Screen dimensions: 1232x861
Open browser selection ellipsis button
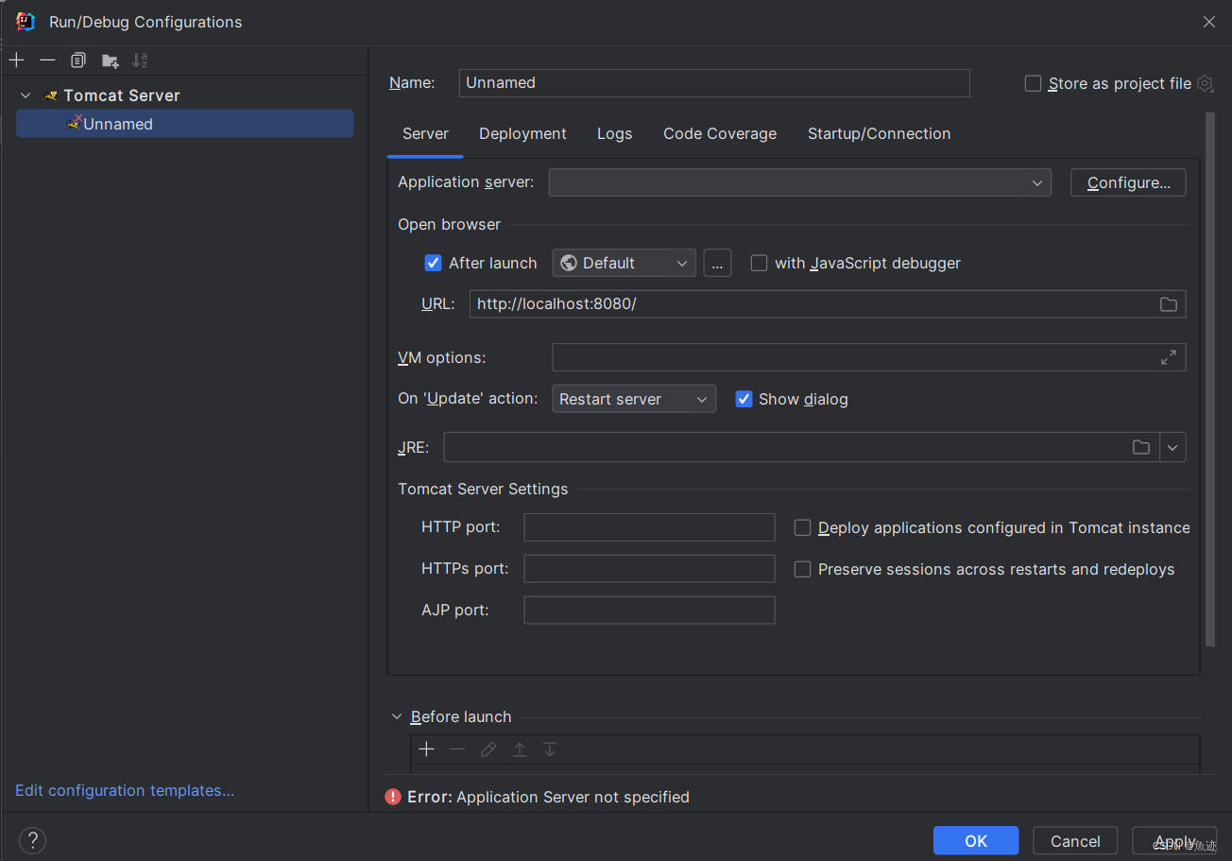click(x=717, y=263)
